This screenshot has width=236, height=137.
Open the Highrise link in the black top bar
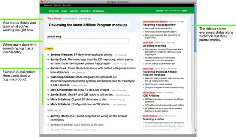pos(57,5)
